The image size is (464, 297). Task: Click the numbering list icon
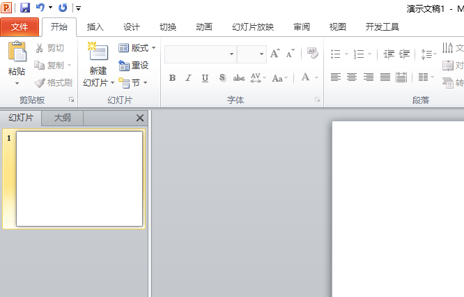click(x=359, y=54)
